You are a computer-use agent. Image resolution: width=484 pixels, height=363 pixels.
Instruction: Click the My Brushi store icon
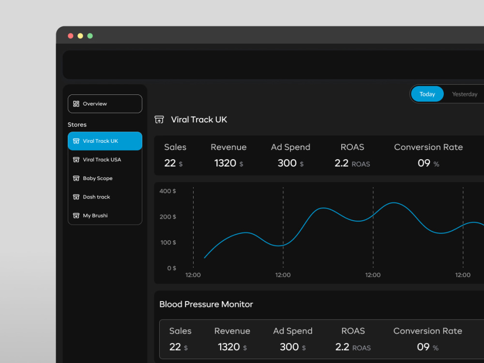tap(76, 215)
